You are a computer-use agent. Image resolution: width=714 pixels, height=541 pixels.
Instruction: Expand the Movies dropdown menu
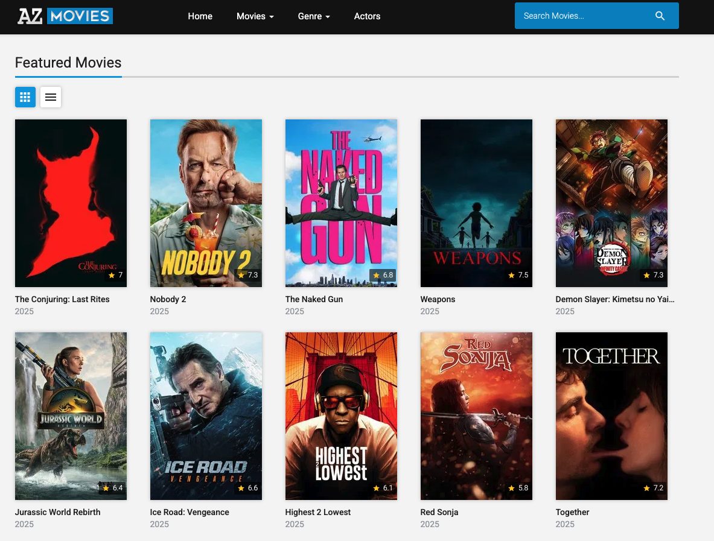(255, 16)
